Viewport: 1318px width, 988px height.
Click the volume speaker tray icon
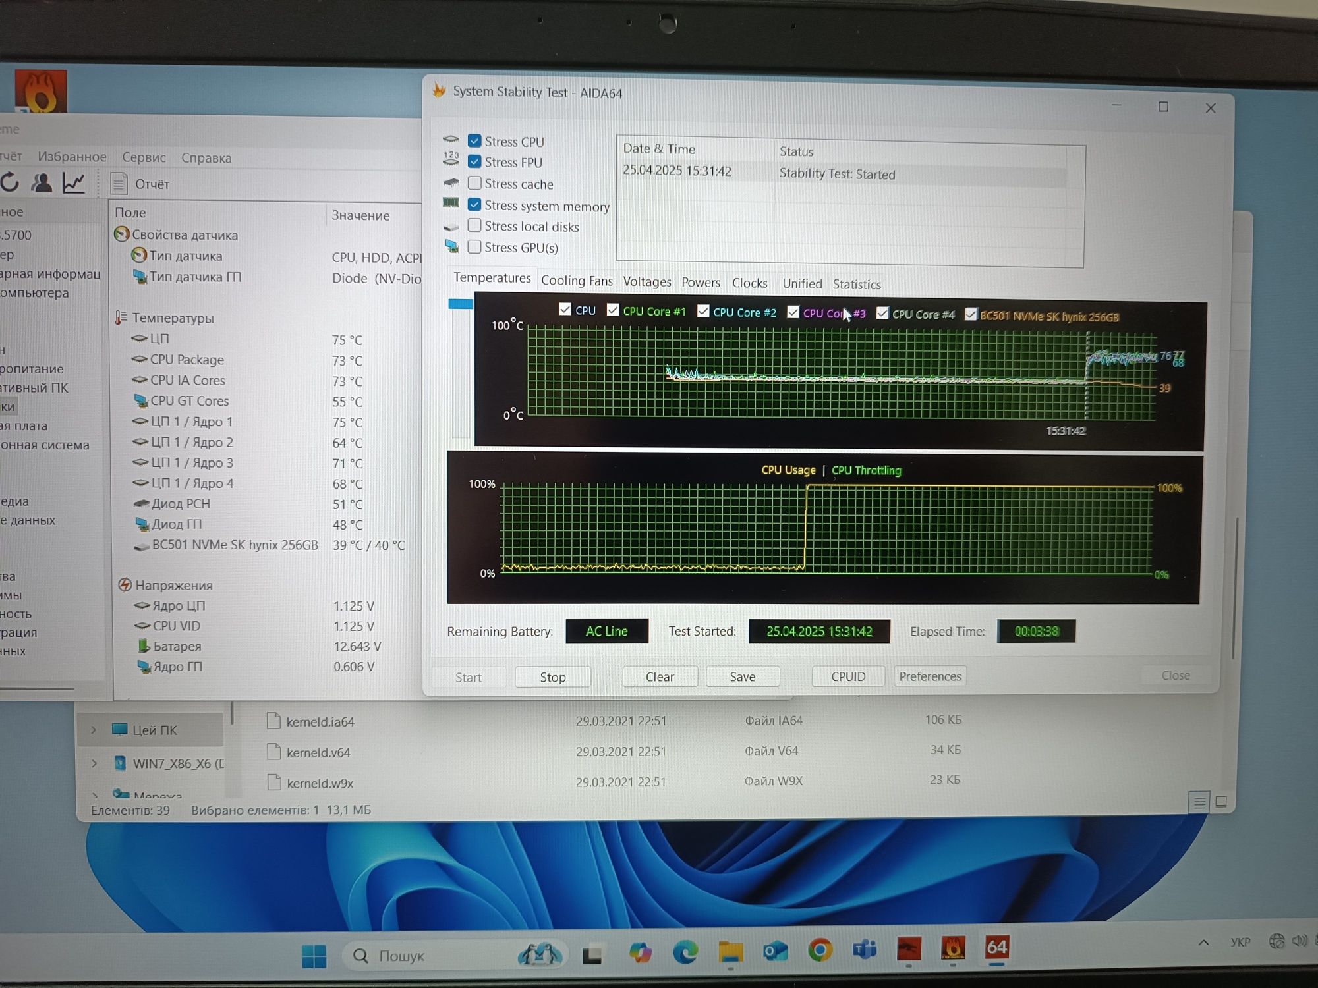pos(1299,941)
